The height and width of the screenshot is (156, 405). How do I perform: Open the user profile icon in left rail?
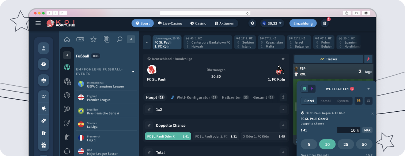(43, 48)
